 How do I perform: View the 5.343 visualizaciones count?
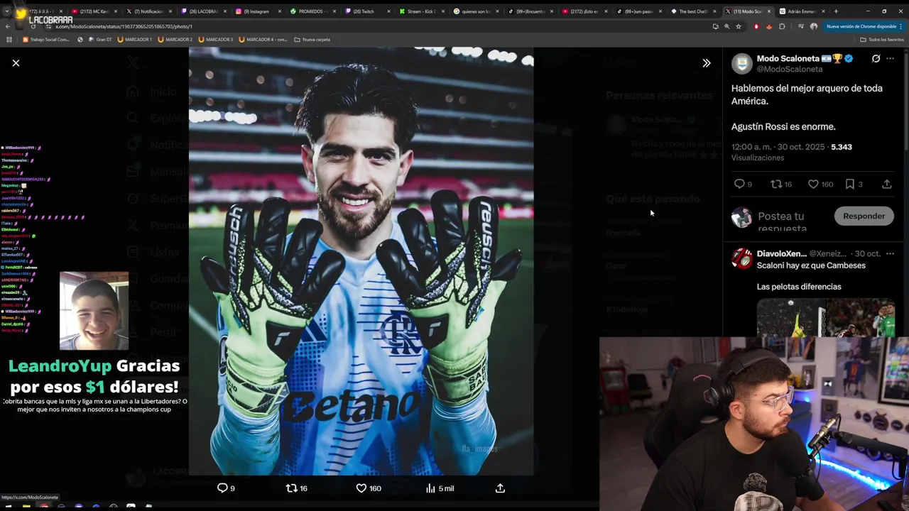tap(842, 147)
